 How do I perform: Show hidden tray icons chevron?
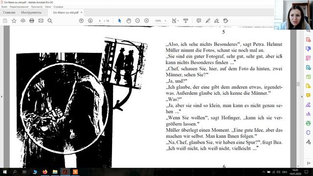pyautogui.click(x=264, y=172)
